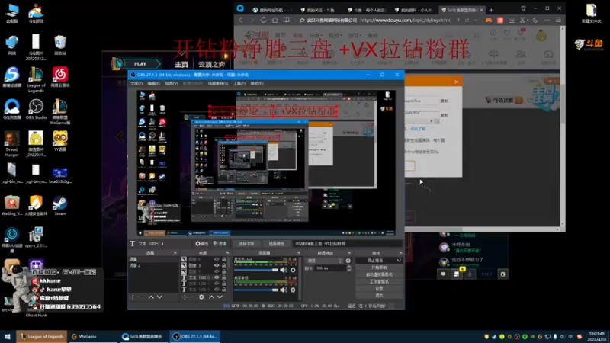The image size is (610, 343).
Task: Open the OBS 帮助(H) menu
Action: [x=257, y=83]
